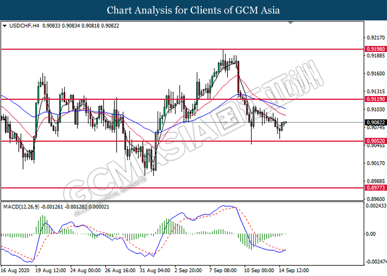Viewport: 387px width, 276px height.
Task: Click the USDCHF,H4 symbol dropdown arrow
Action: click(x=4, y=26)
